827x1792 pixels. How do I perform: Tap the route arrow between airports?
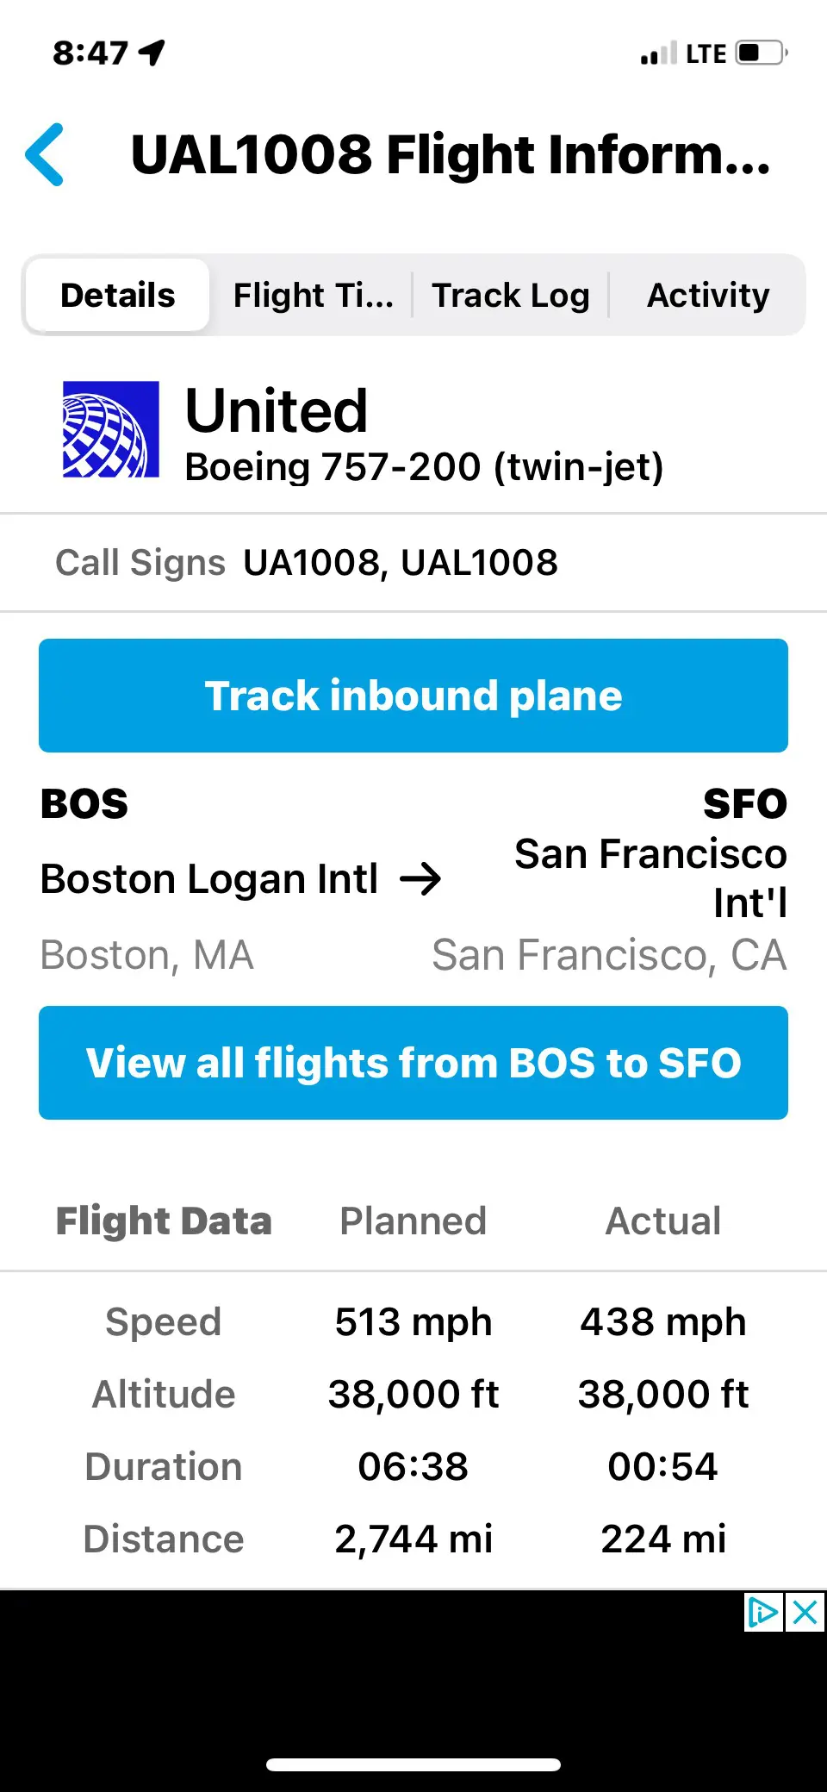420,879
